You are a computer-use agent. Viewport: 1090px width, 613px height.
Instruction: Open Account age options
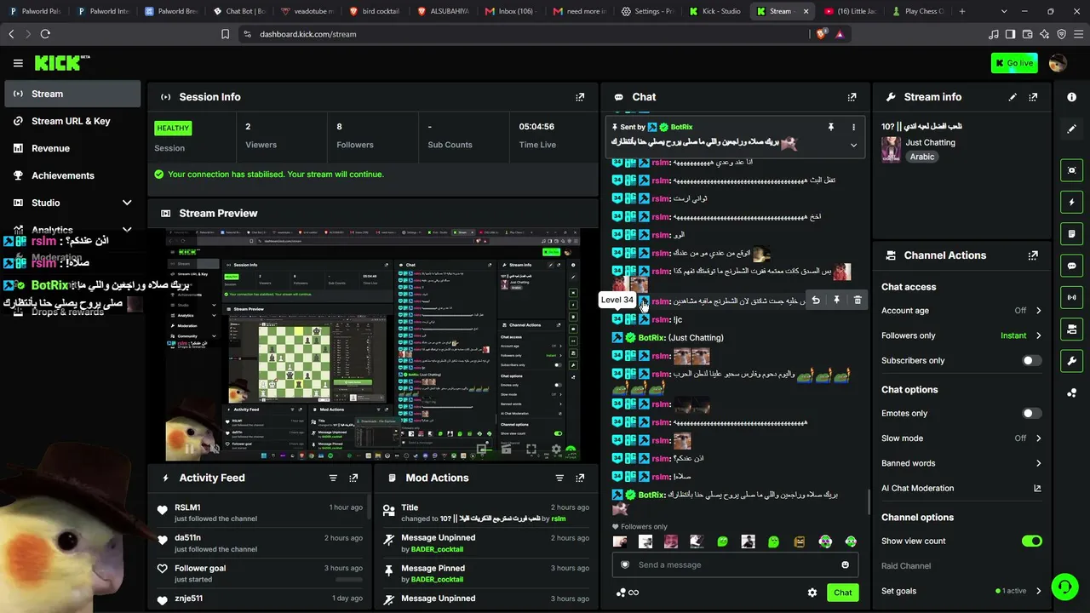(961, 311)
